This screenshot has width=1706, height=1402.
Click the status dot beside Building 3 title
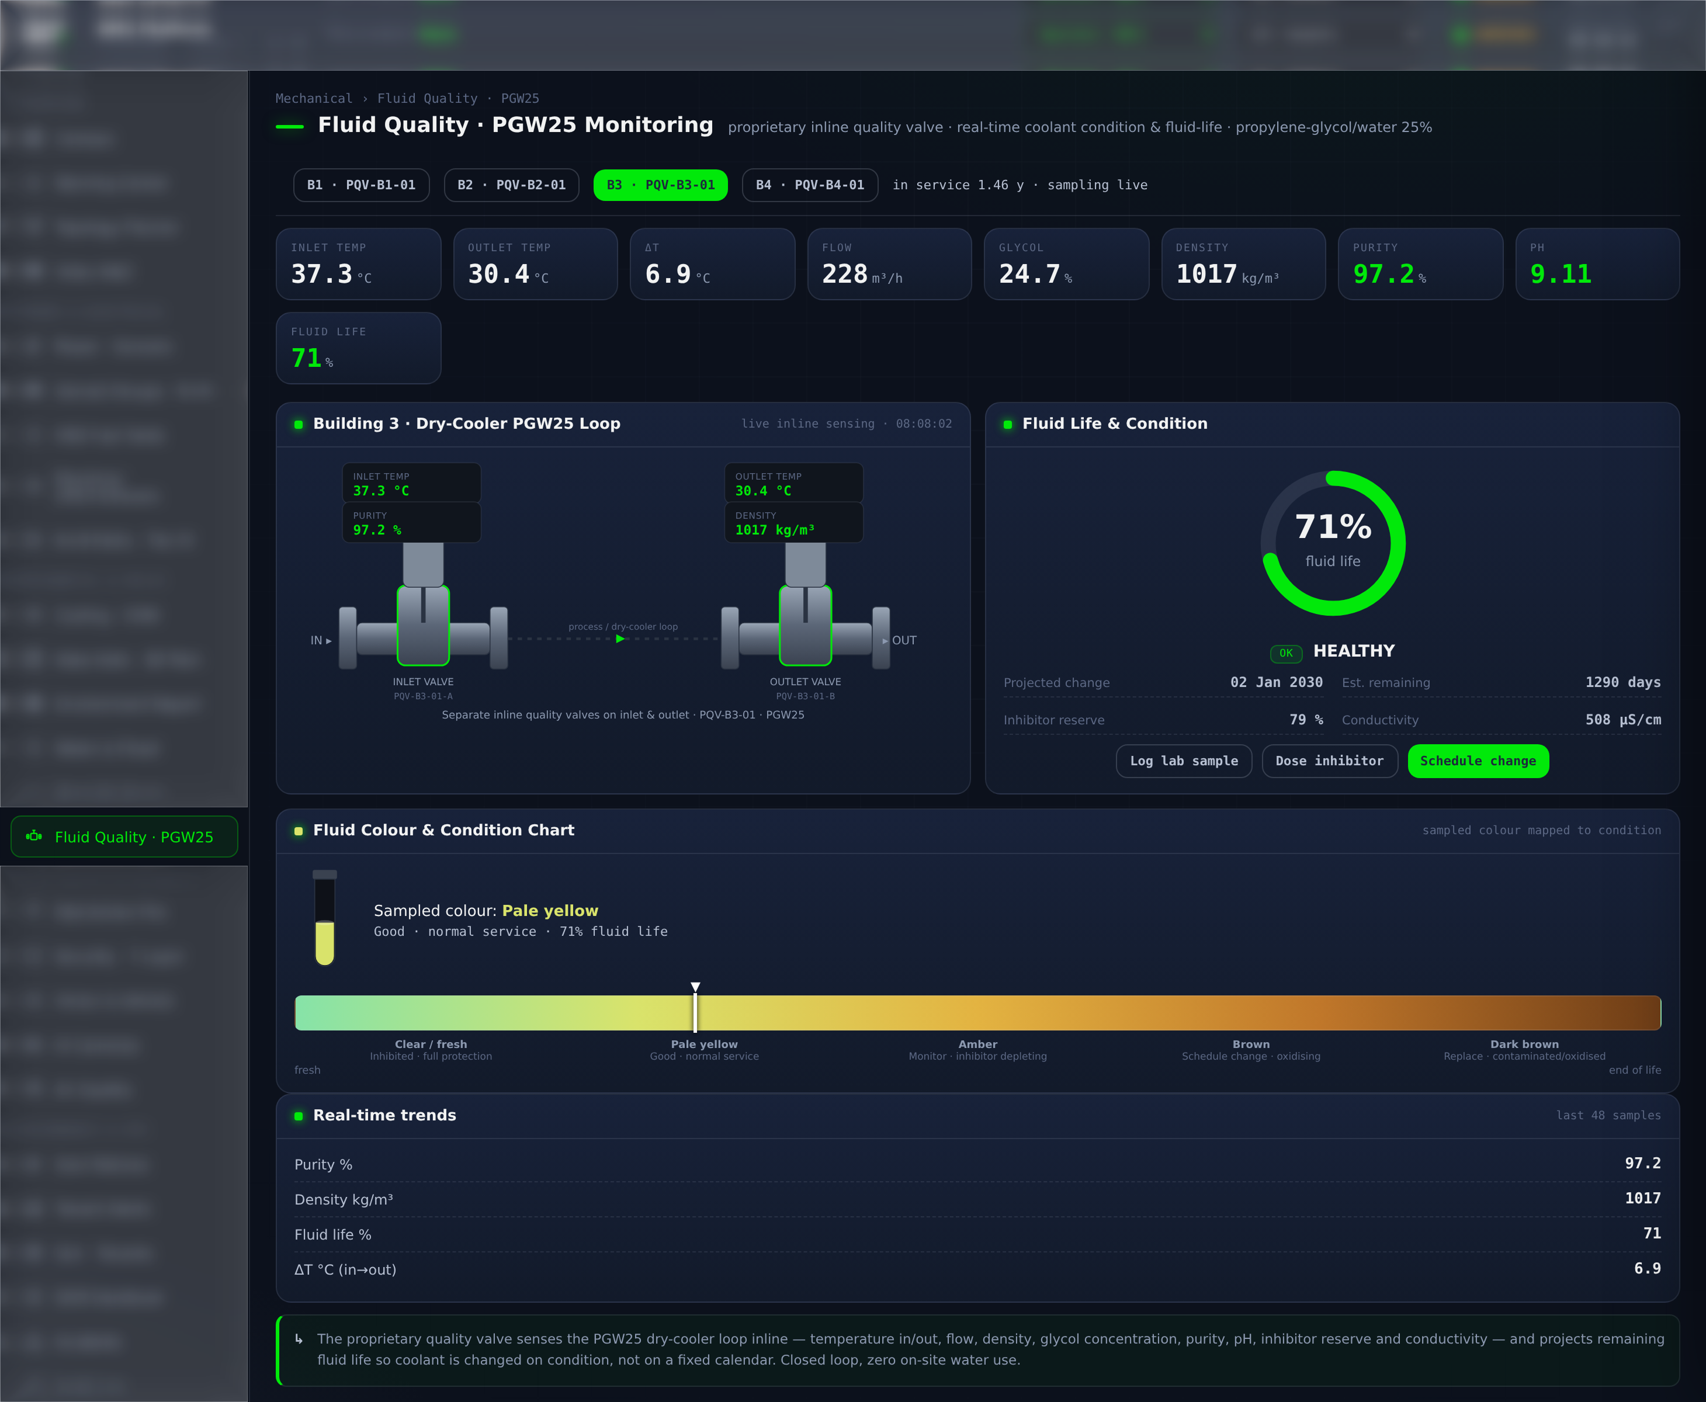pos(298,424)
